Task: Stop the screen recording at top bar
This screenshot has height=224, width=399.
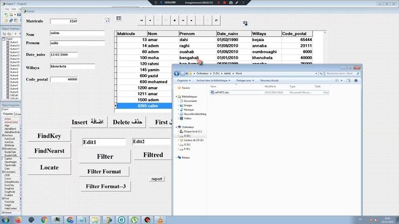Action: pyautogui.click(x=224, y=2)
